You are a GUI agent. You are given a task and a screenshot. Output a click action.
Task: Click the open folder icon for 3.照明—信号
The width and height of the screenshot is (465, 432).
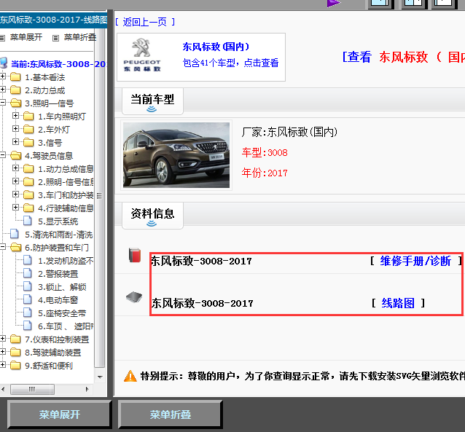[16, 103]
